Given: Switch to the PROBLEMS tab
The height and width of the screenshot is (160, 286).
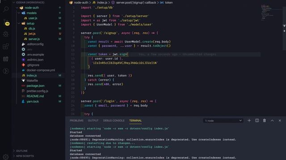Looking at the screenshot, I should (x=76, y=120).
